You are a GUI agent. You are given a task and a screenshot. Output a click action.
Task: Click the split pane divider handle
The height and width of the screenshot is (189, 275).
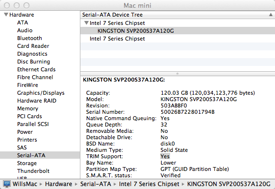point(177,74)
